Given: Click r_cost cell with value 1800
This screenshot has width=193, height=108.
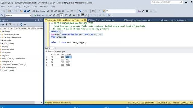Looking at the screenshot, I should 68,65.
